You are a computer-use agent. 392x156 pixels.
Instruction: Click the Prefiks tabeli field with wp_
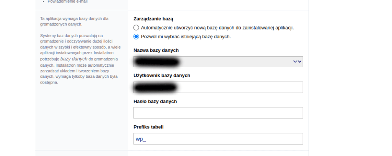[x=218, y=139]
